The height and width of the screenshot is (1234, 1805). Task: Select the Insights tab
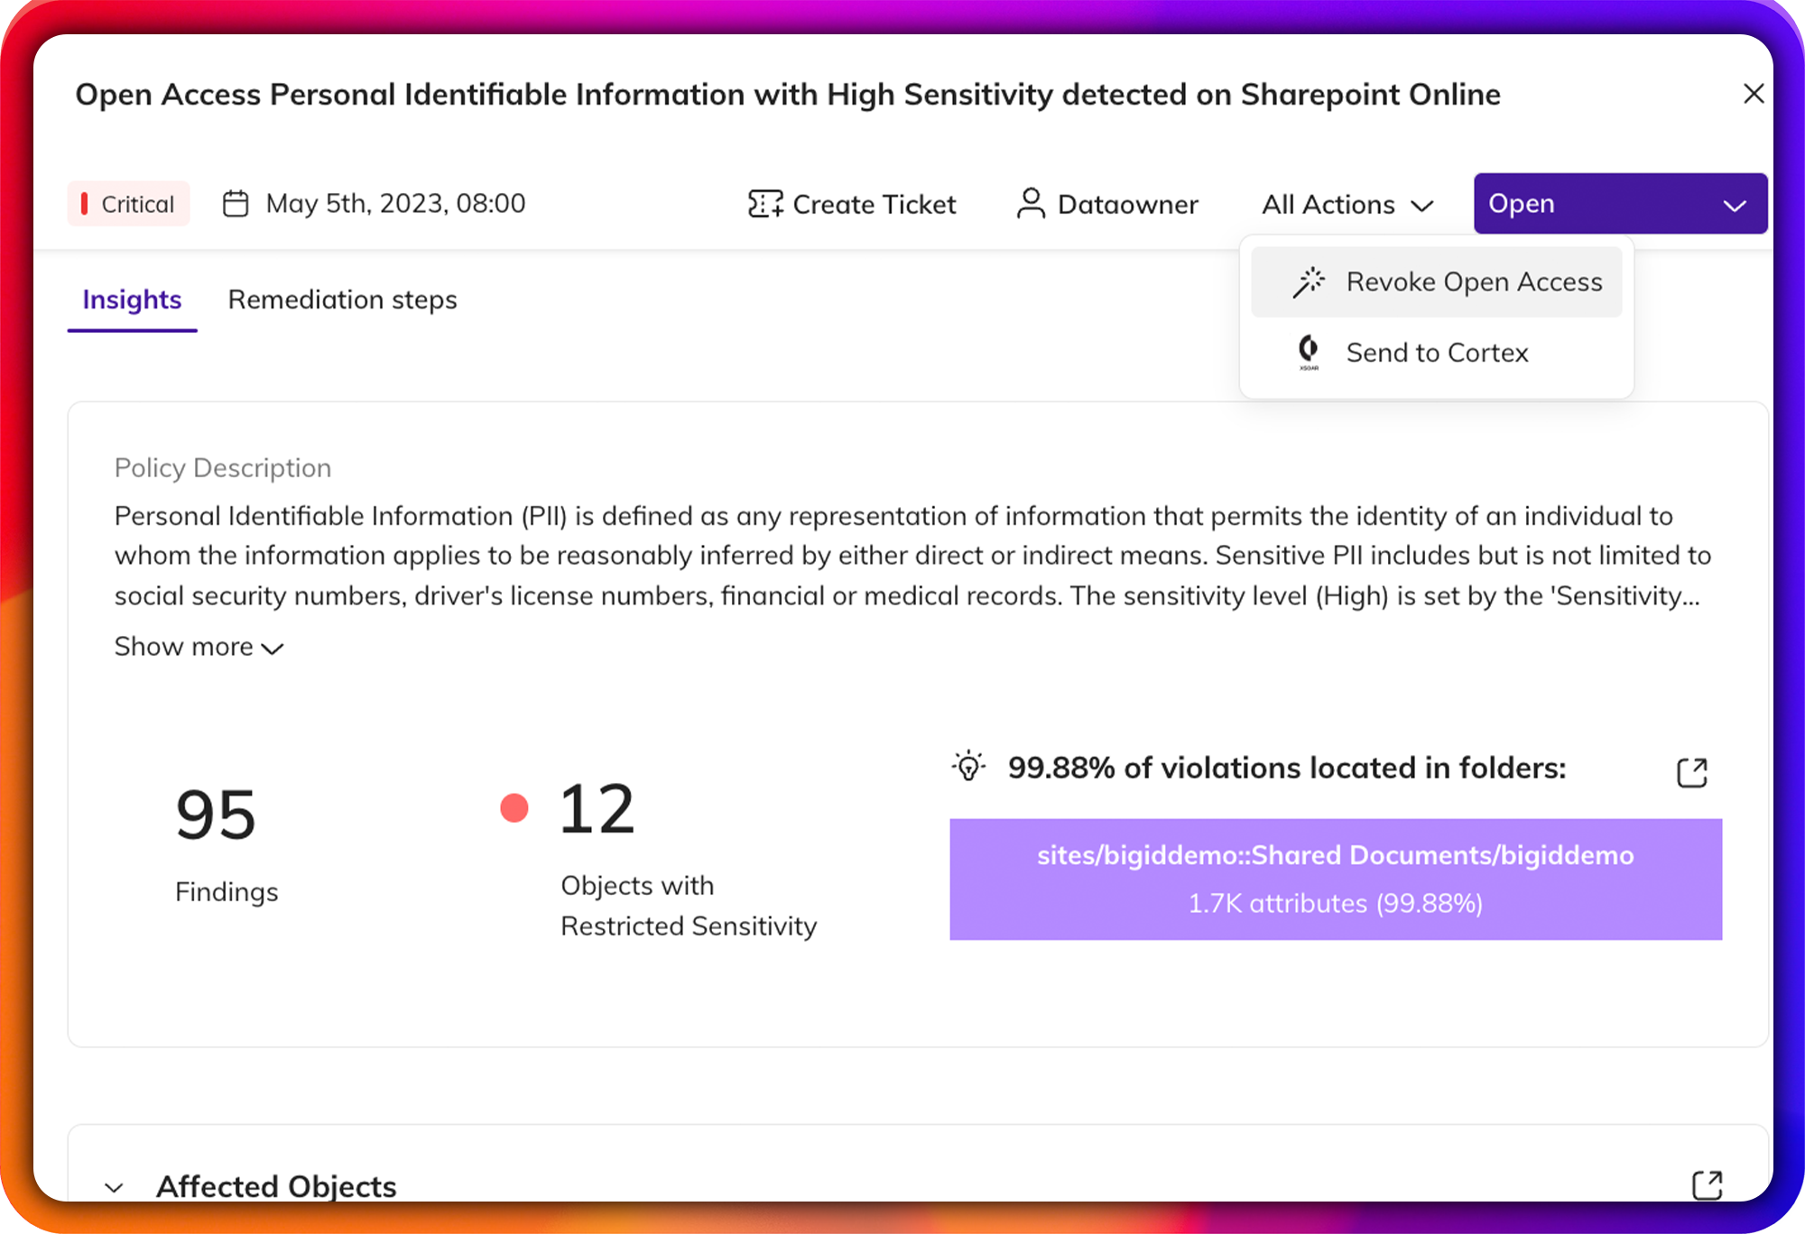click(x=132, y=299)
